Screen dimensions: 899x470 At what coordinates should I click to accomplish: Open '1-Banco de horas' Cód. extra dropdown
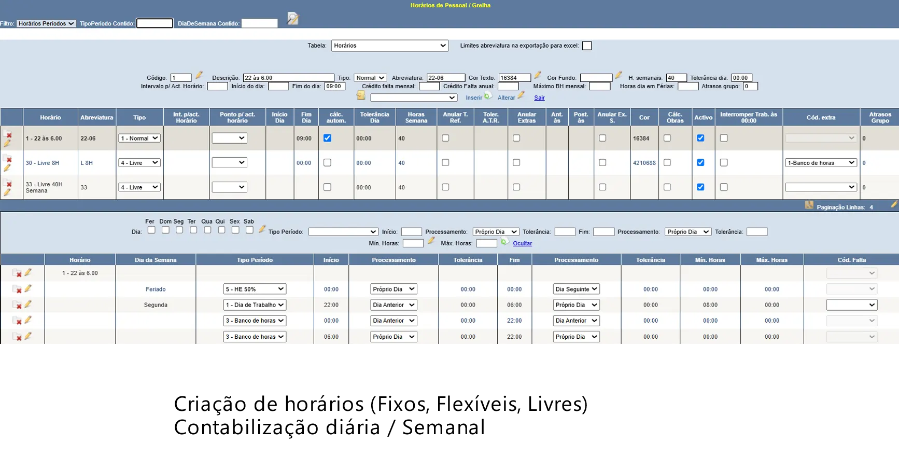pos(821,163)
